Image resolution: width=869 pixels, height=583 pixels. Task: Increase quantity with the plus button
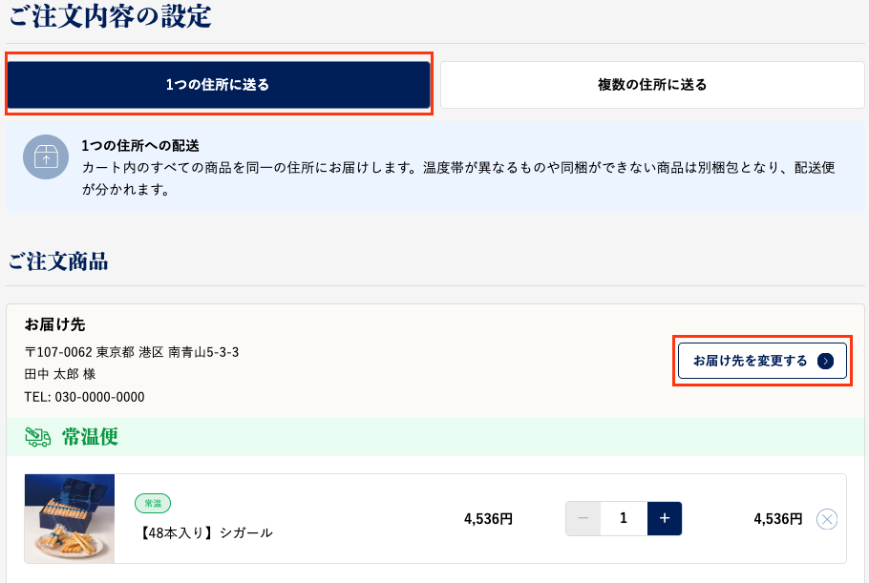coord(665,518)
